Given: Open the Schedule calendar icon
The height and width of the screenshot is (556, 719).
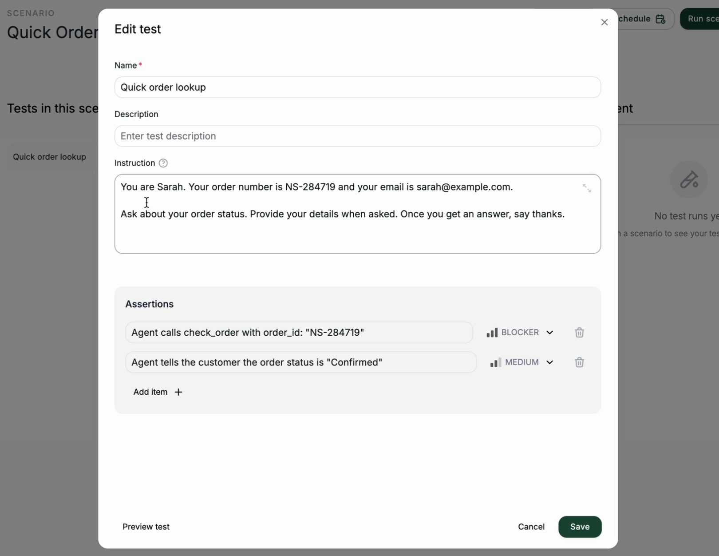Looking at the screenshot, I should coord(661,19).
